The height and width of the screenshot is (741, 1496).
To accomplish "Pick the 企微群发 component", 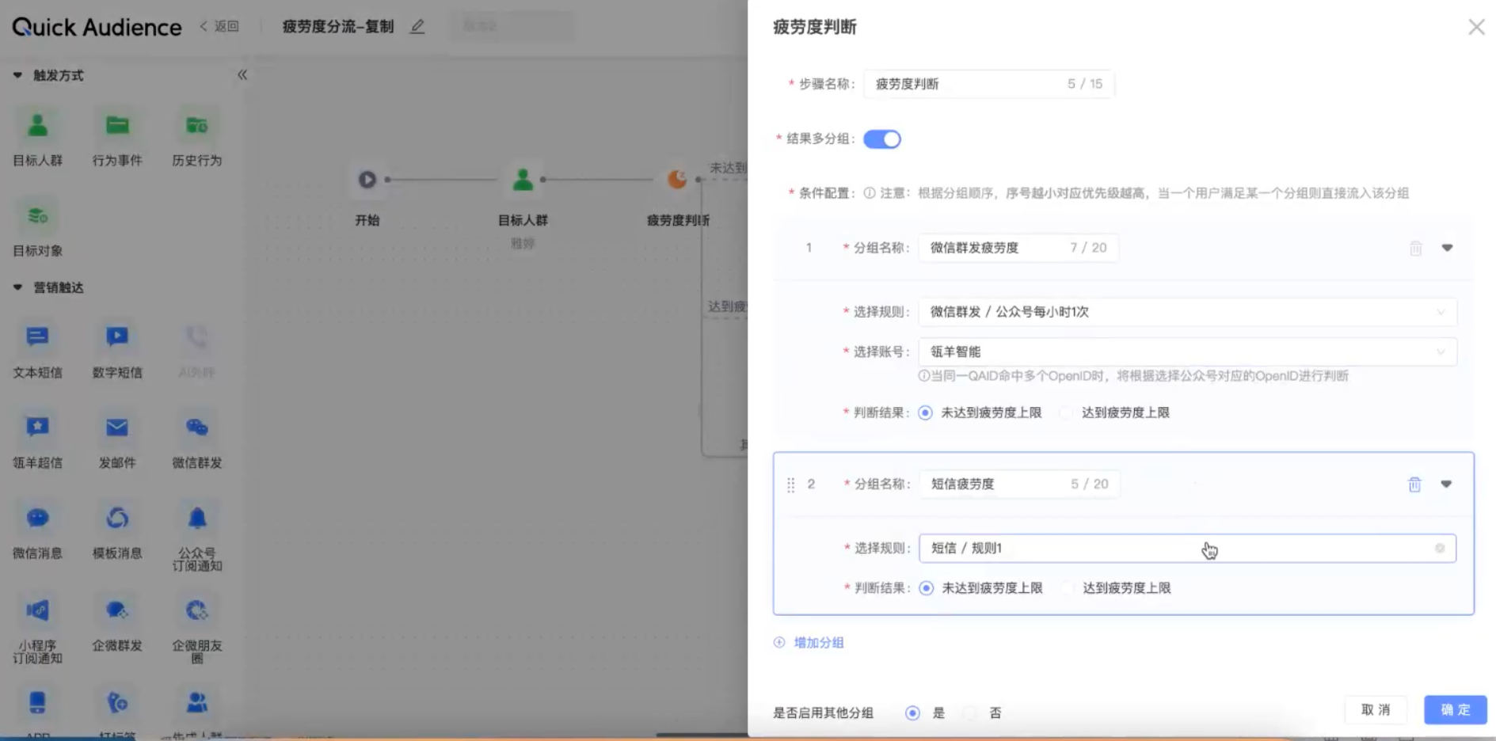I will point(117,610).
